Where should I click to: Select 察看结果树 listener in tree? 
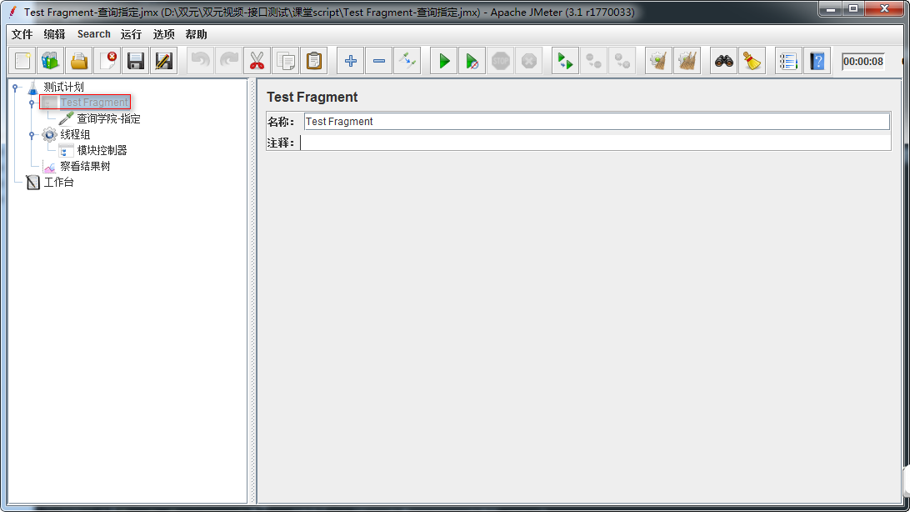[85, 166]
